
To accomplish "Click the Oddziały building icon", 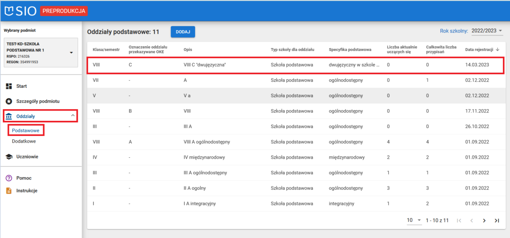I will click(x=9, y=116).
